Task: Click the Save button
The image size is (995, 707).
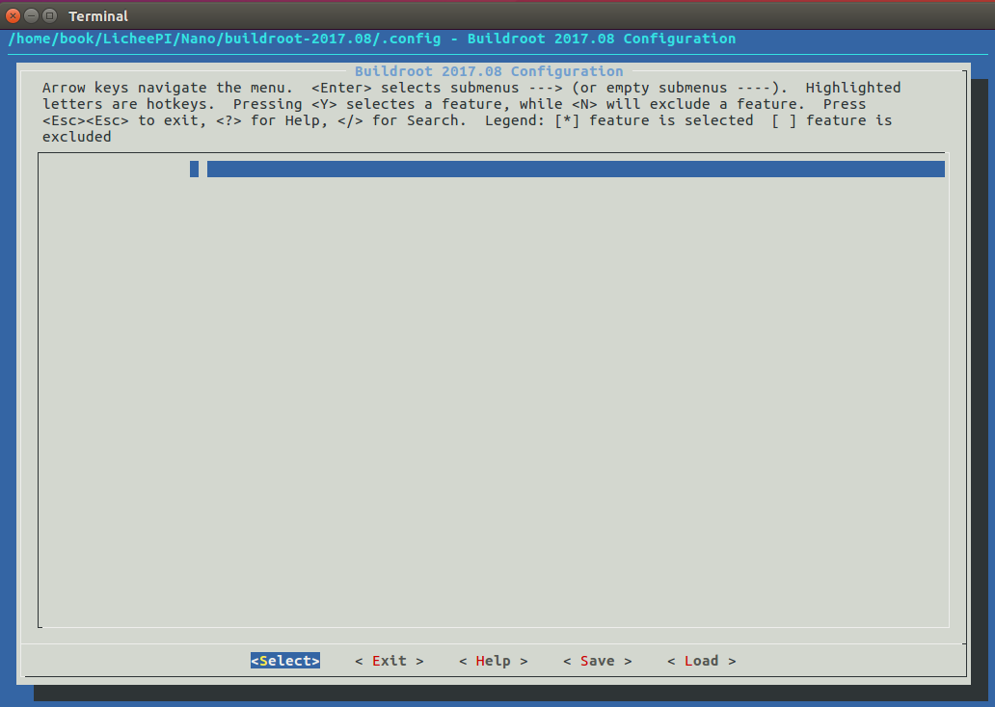Action: 597,661
